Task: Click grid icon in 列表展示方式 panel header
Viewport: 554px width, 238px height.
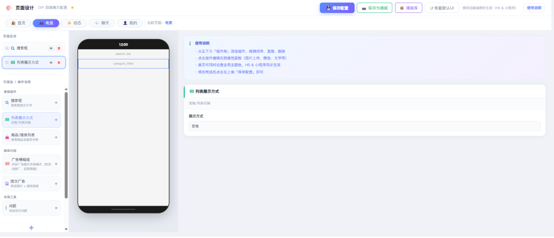Action: 192,91
